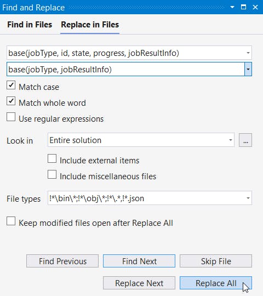The image size is (263, 296).
Task: Click the Find Next button
Action: pyautogui.click(x=139, y=261)
